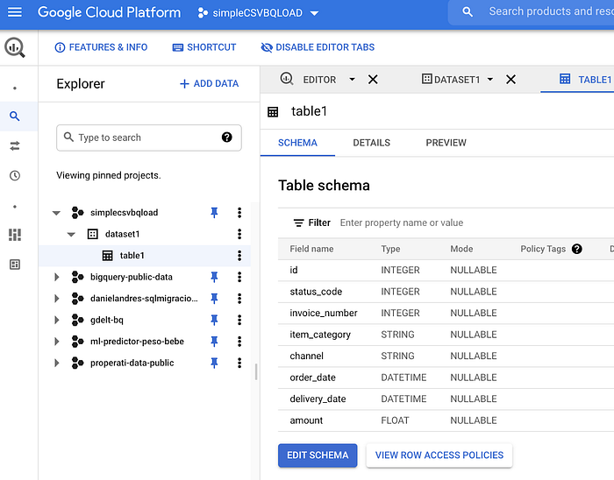
Task: Expand the properati-data-public project
Action: (57, 364)
